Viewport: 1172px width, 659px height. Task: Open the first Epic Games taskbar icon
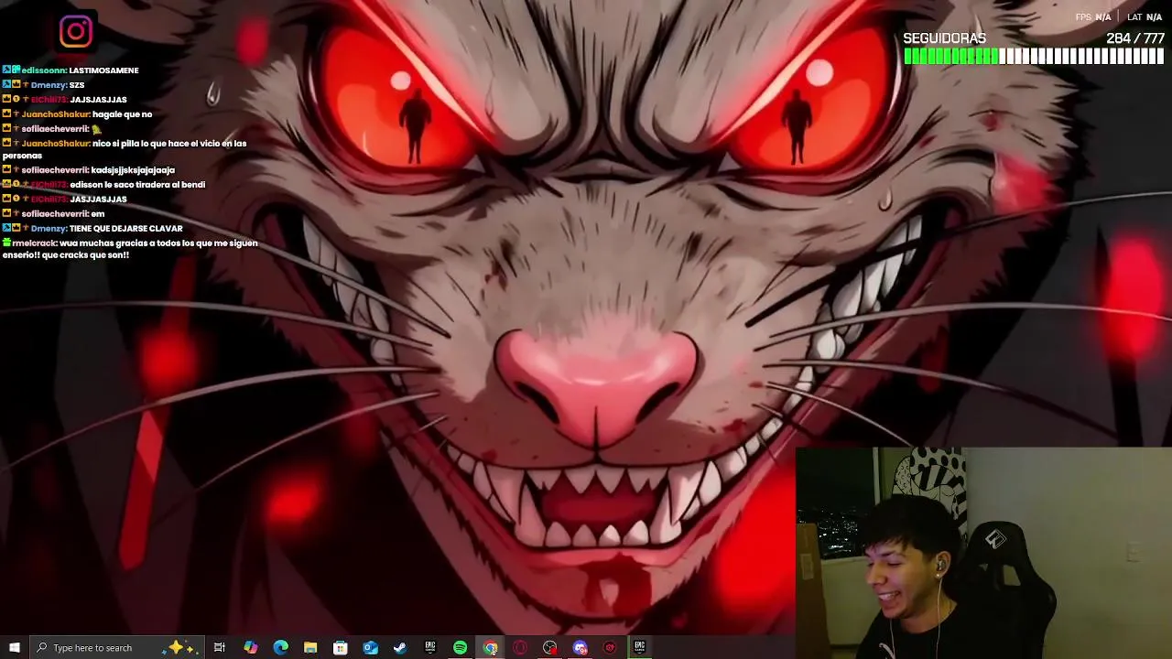point(430,647)
